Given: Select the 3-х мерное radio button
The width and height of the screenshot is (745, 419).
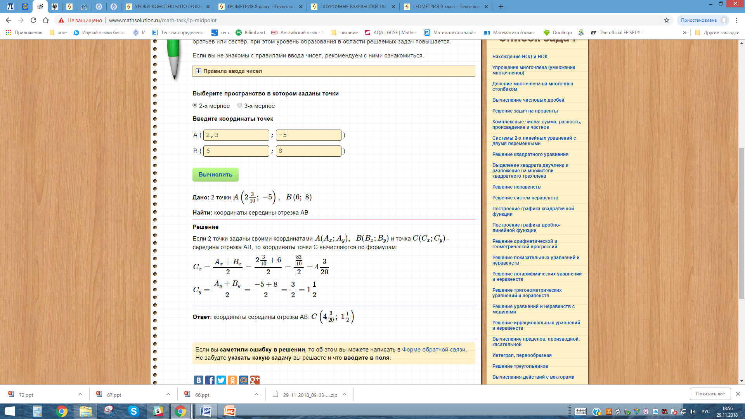Looking at the screenshot, I should click(240, 106).
